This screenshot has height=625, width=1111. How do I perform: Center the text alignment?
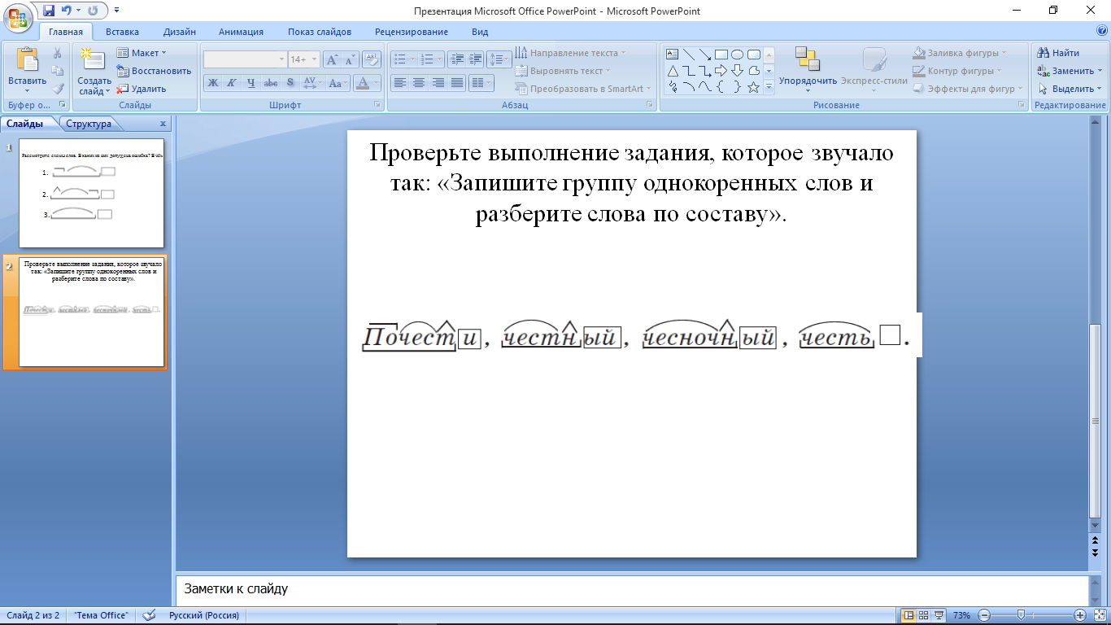click(419, 82)
